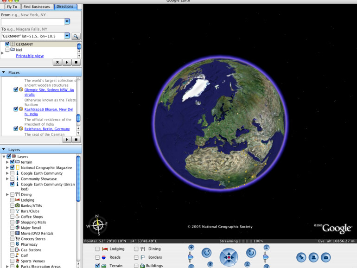Click the zoom slider handle on the left
This screenshot has height=268, width=357.
(191, 256)
